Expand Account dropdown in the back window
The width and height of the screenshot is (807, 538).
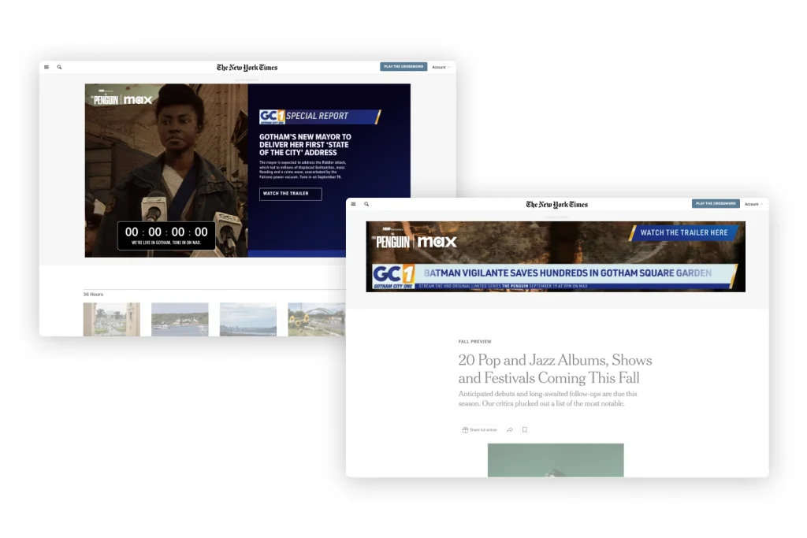[441, 67]
